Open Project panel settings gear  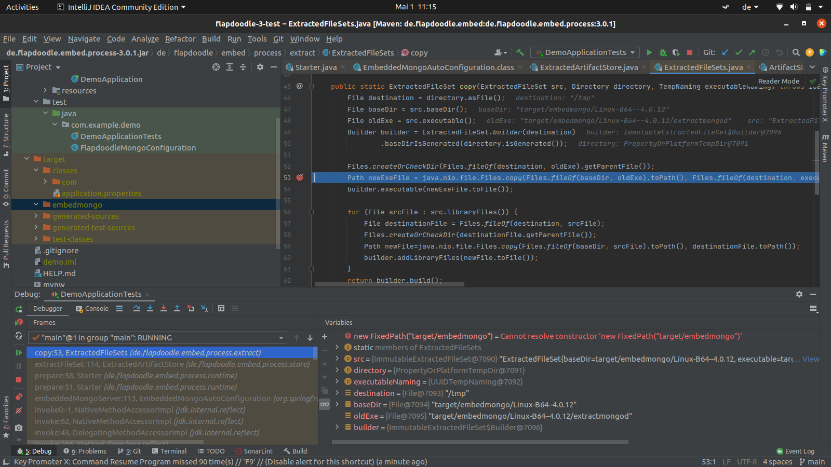click(260, 67)
